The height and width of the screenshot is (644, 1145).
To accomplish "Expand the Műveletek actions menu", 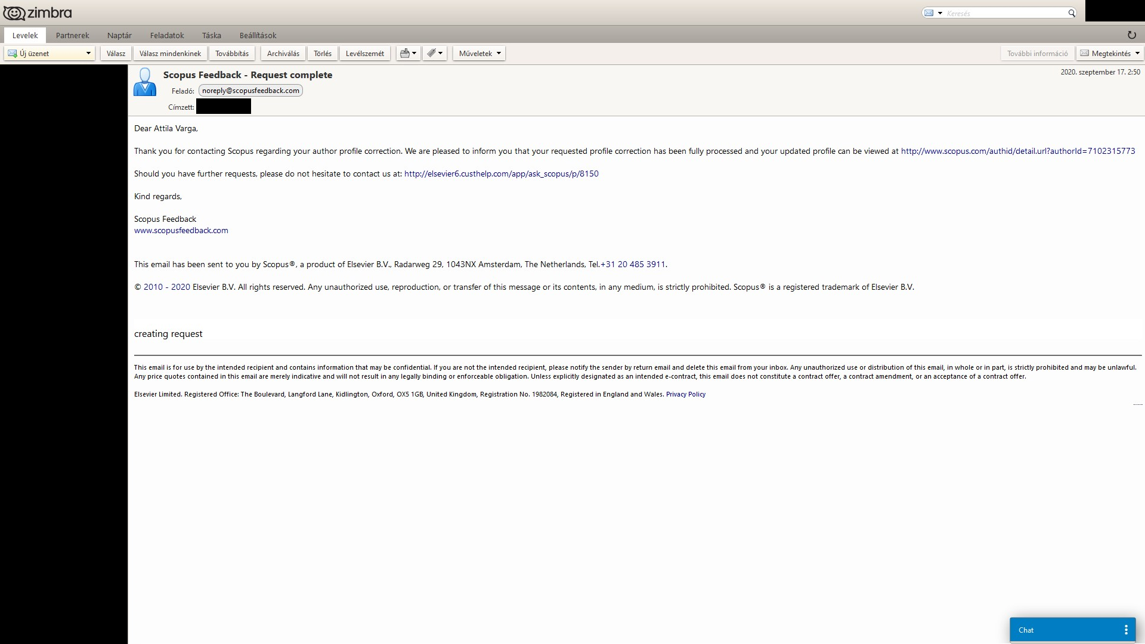I will click(479, 53).
